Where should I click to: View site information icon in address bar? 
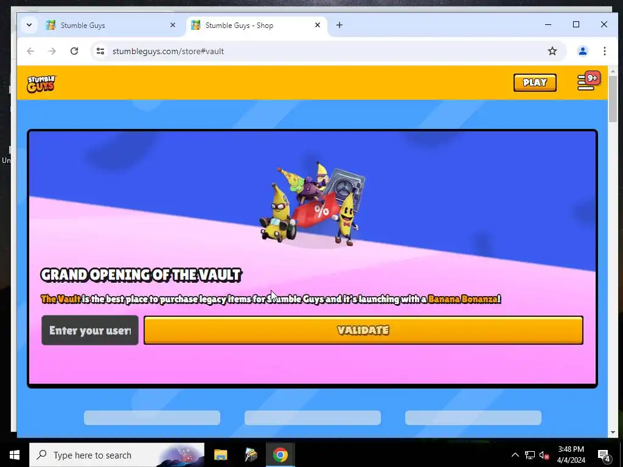100,51
